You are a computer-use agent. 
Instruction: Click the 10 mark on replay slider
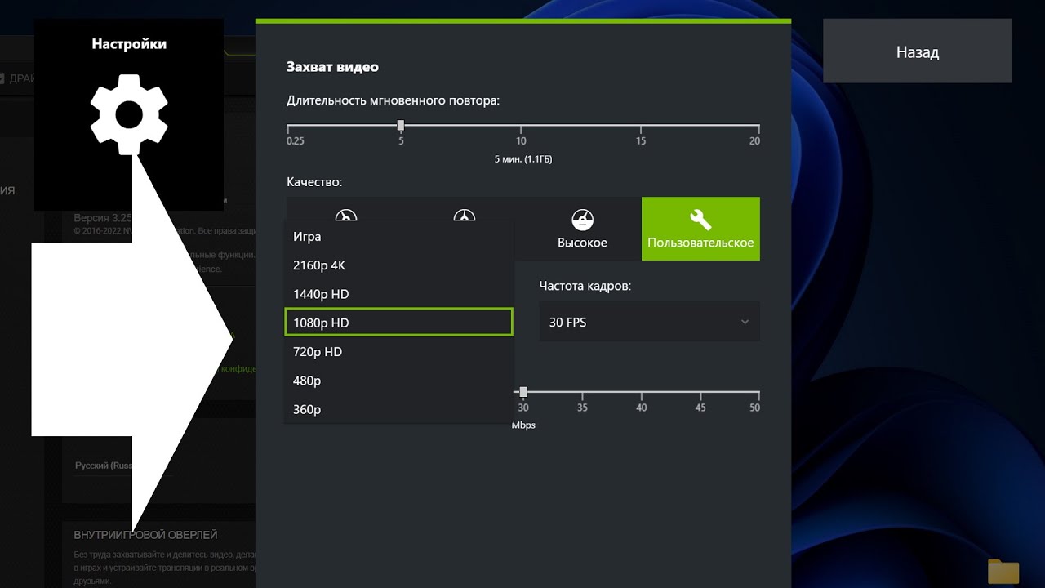tap(521, 141)
